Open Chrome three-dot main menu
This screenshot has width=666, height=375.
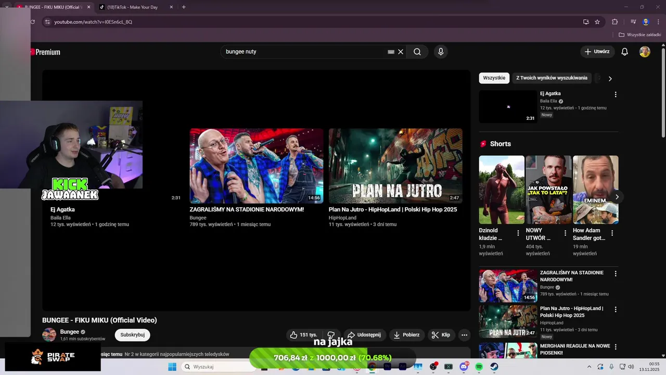point(659,22)
